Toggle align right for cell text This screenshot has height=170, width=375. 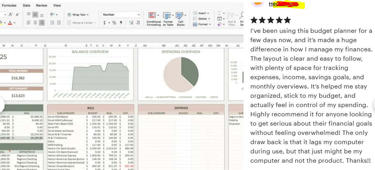click(x=42, y=23)
